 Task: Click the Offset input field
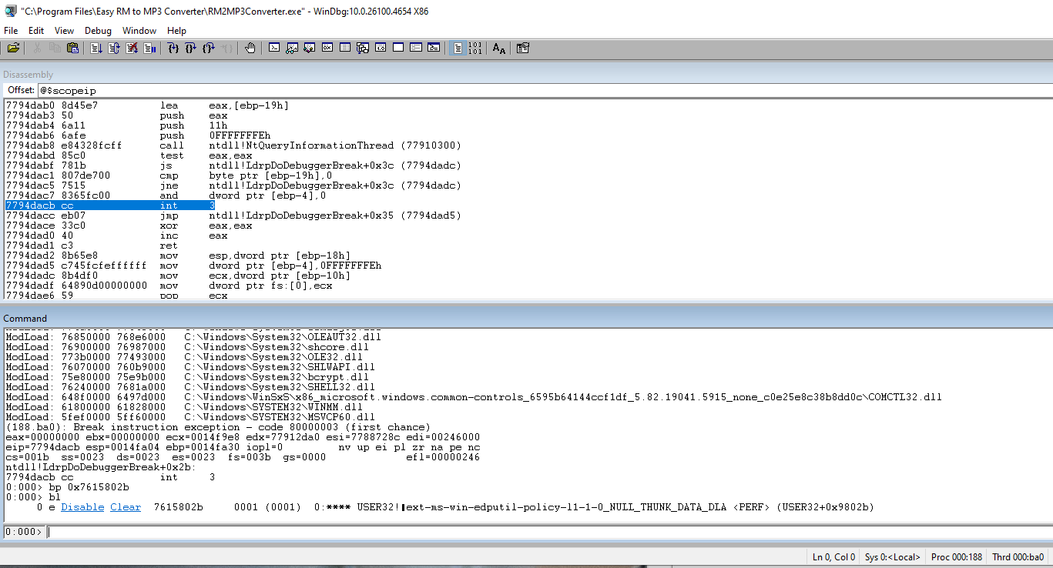click(x=539, y=91)
